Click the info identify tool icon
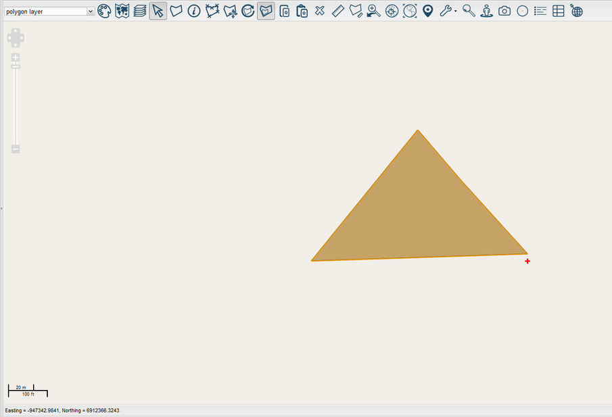 click(x=194, y=11)
